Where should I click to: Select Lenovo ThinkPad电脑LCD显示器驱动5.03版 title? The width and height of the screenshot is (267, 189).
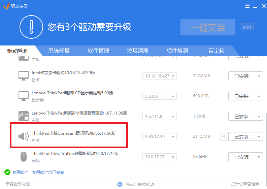(72, 93)
